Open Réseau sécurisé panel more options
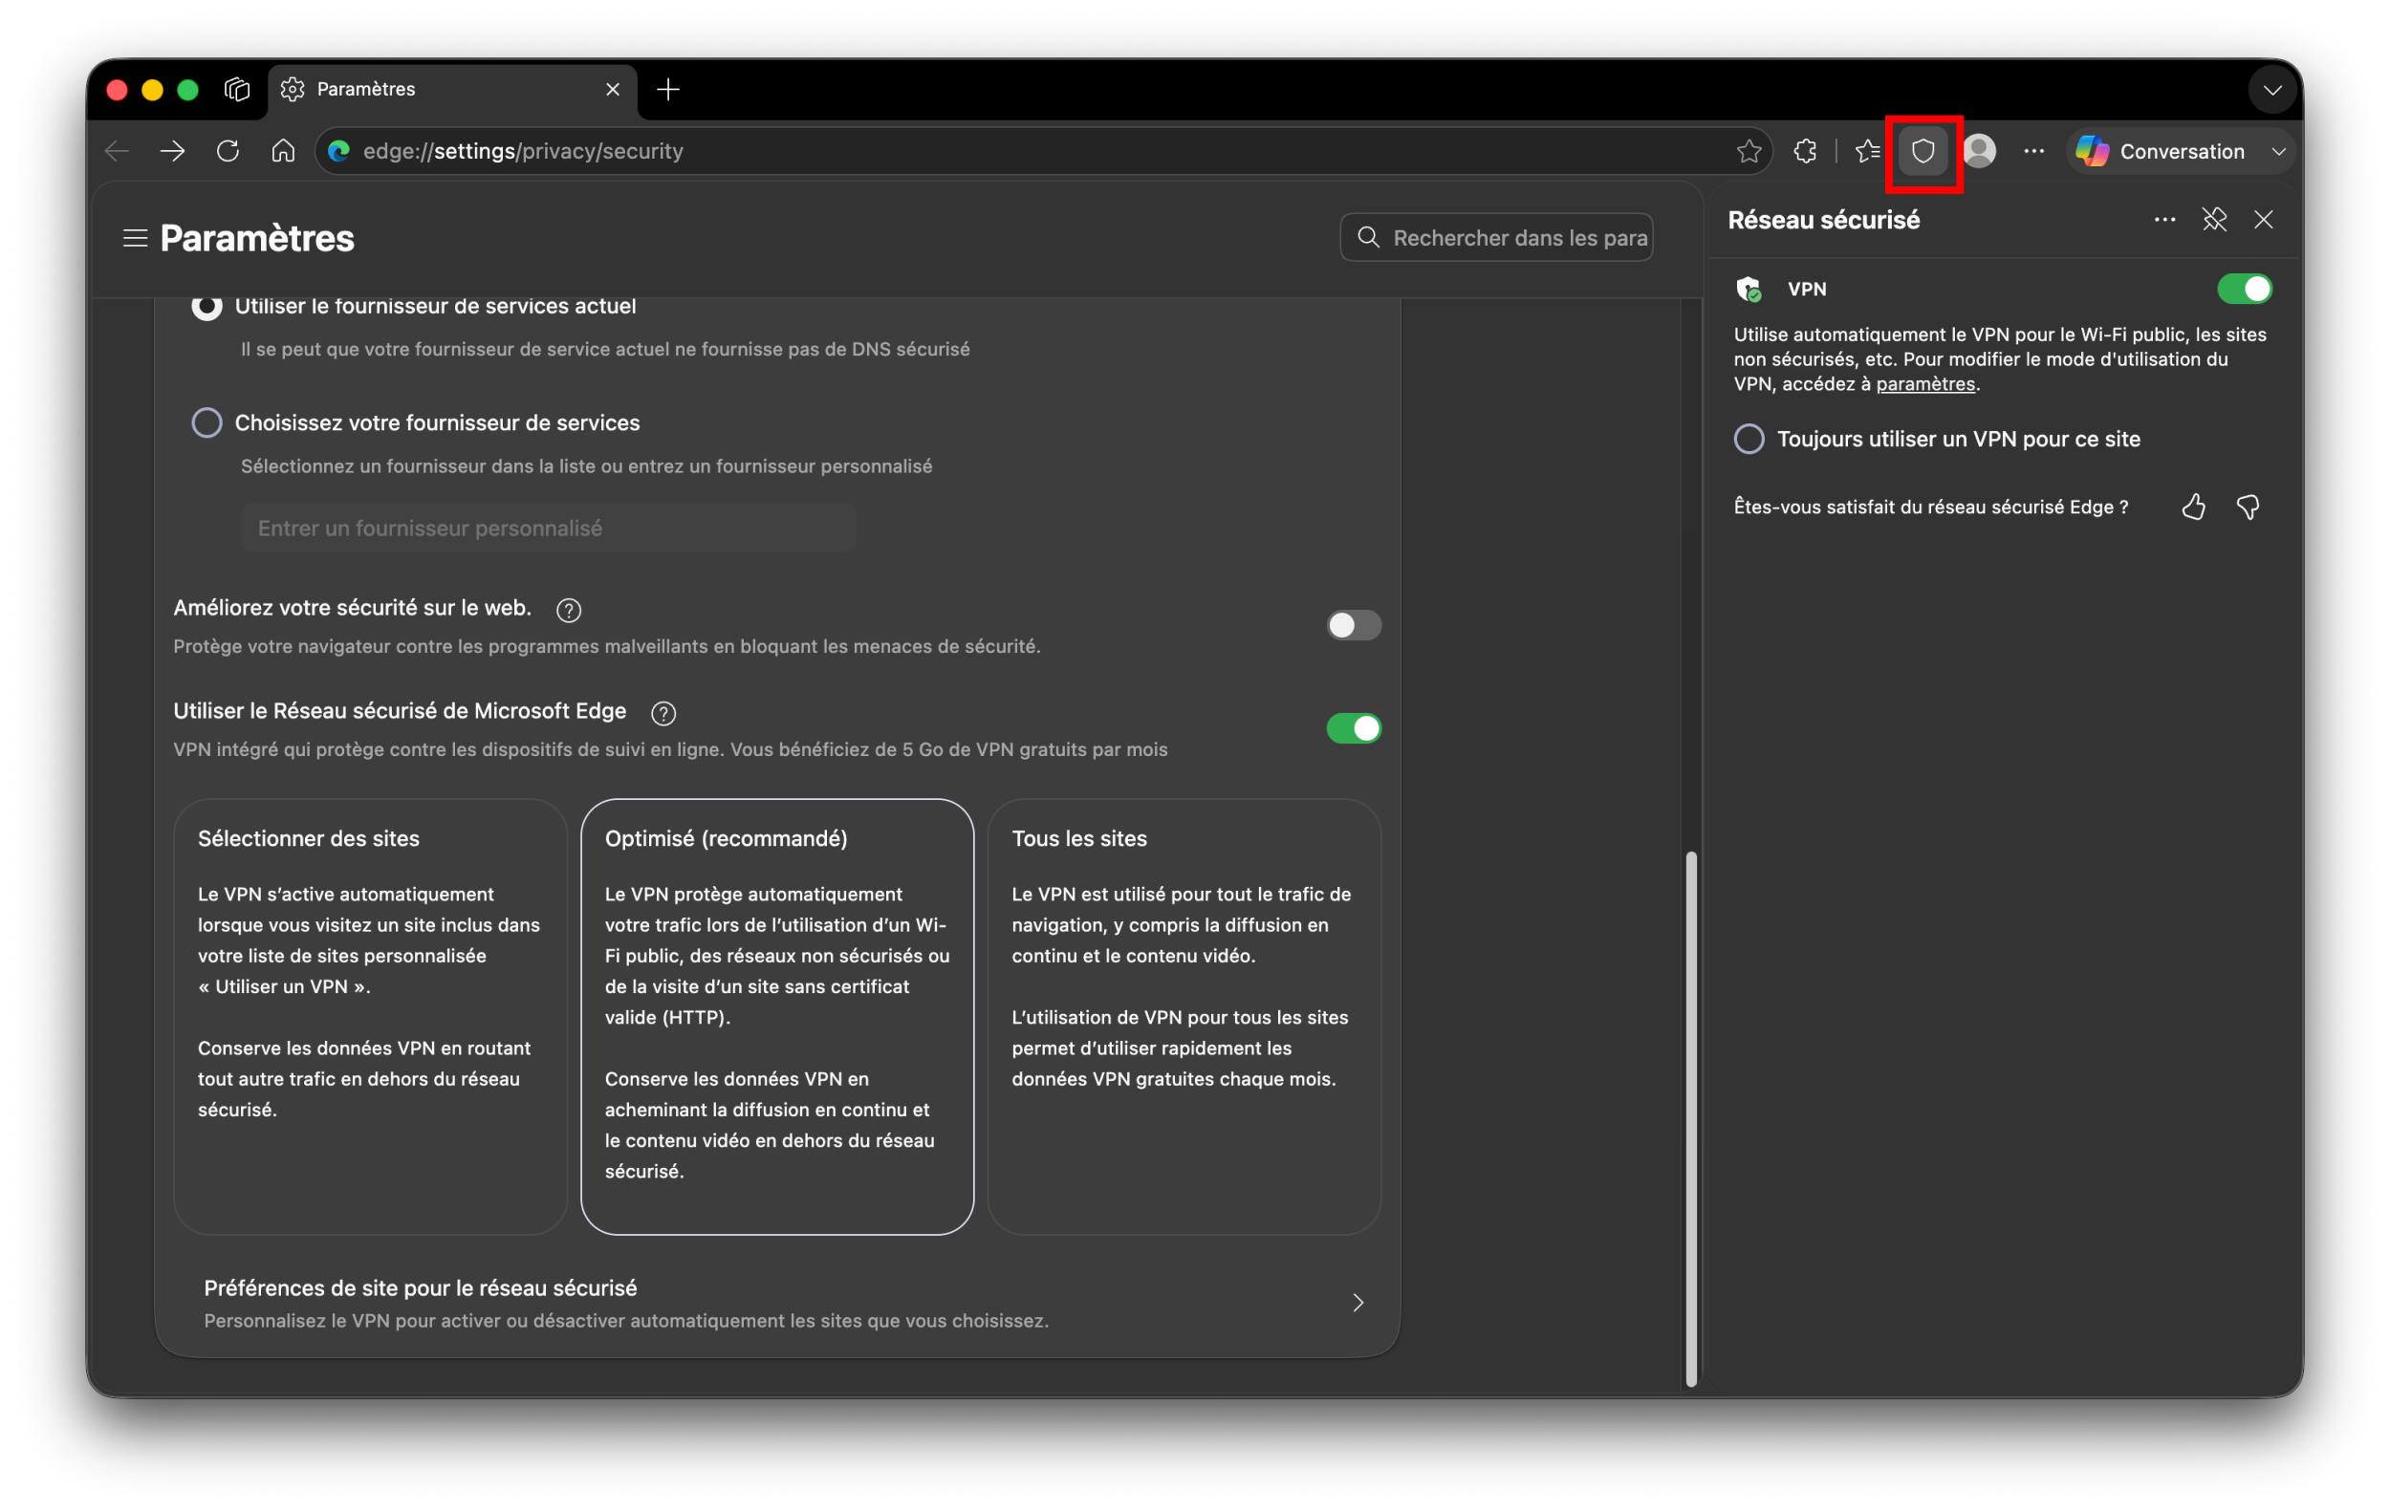2390x1512 pixels. [2164, 219]
